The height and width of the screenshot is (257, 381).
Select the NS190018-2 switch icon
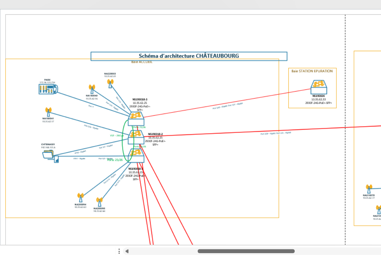[x=136, y=137]
